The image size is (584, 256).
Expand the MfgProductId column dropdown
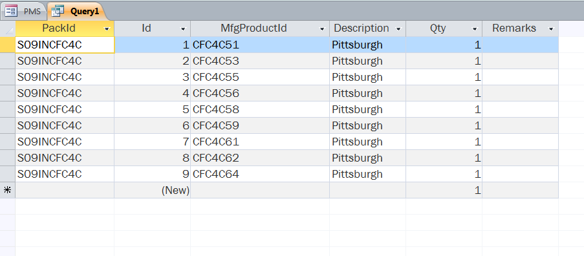pyautogui.click(x=322, y=28)
